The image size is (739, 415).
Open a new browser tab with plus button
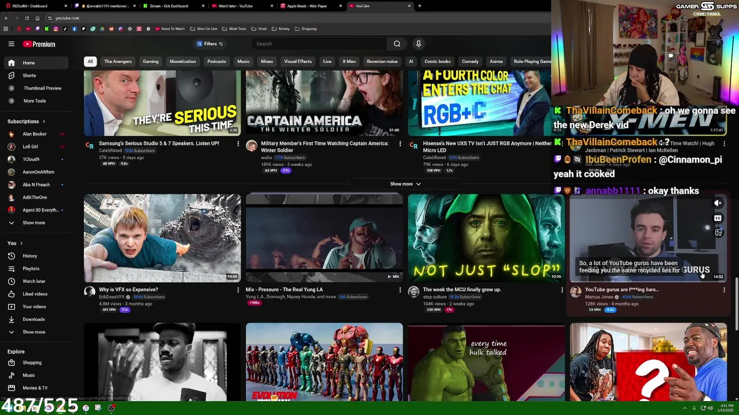click(419, 6)
